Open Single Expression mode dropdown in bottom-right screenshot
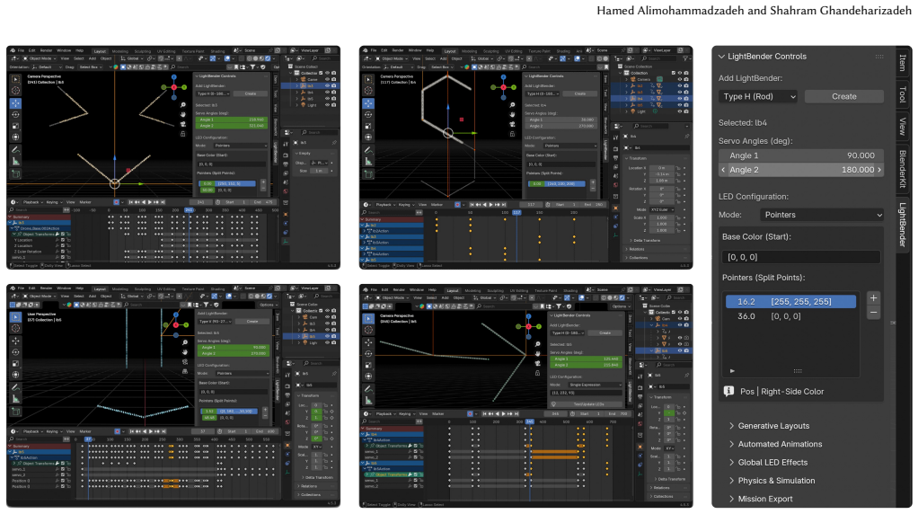 (595, 385)
